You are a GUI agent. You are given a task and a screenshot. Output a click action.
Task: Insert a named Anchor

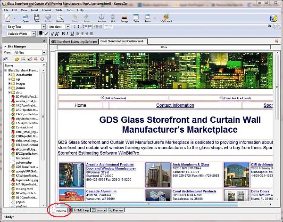[x=101, y=18]
